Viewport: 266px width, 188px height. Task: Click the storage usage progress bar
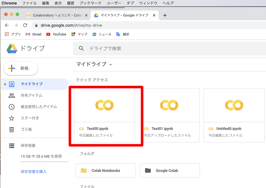pos(44,162)
